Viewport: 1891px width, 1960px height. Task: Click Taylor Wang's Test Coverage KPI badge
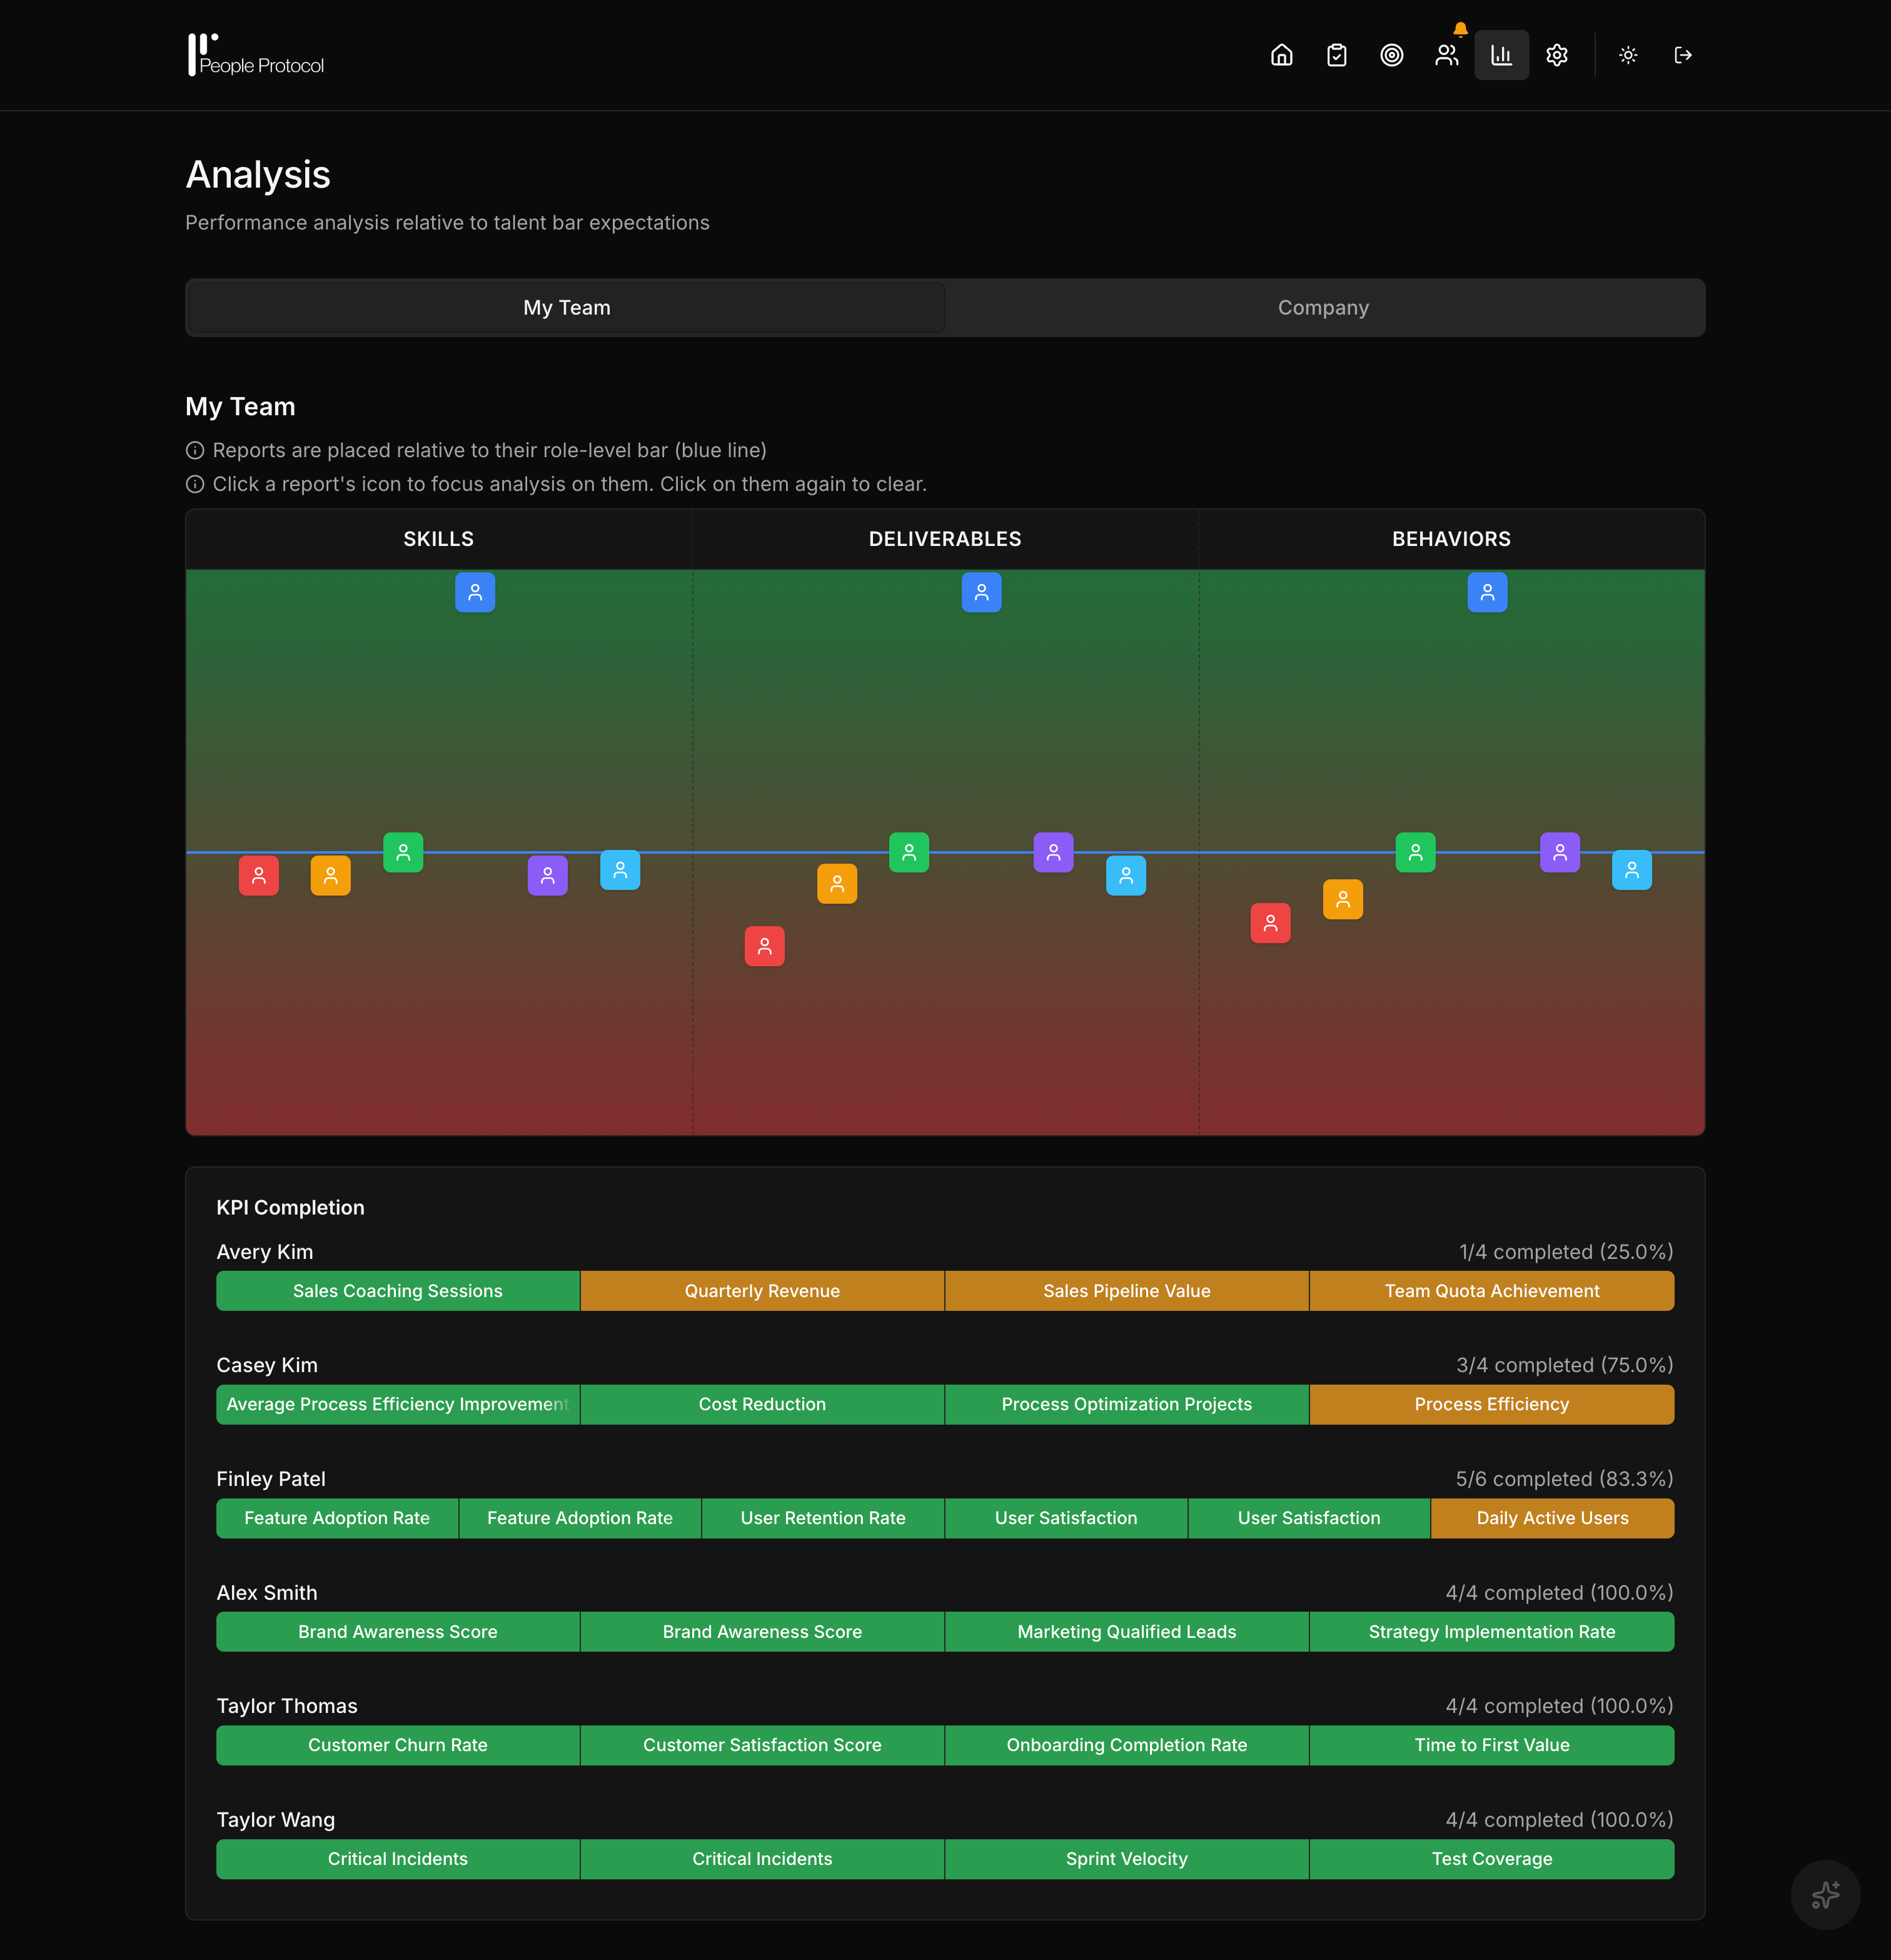[x=1491, y=1858]
